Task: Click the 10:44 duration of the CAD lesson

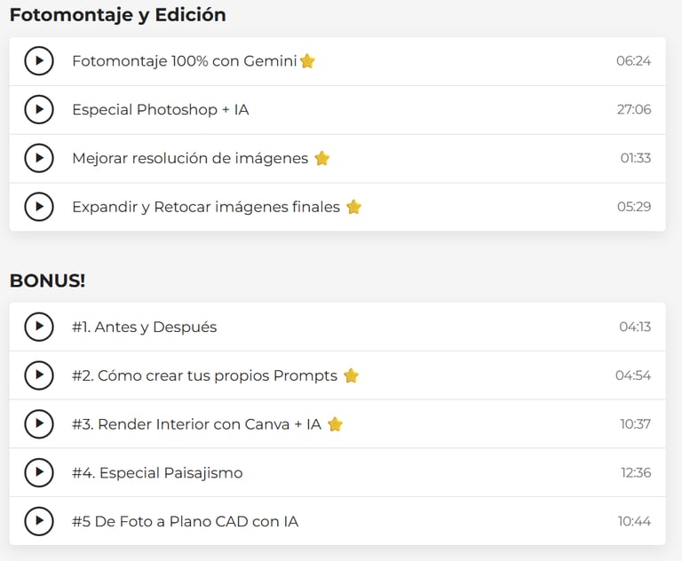Action: coord(634,522)
